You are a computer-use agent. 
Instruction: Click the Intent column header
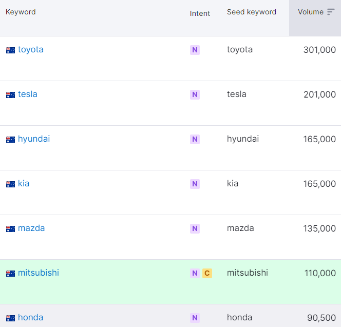(200, 13)
